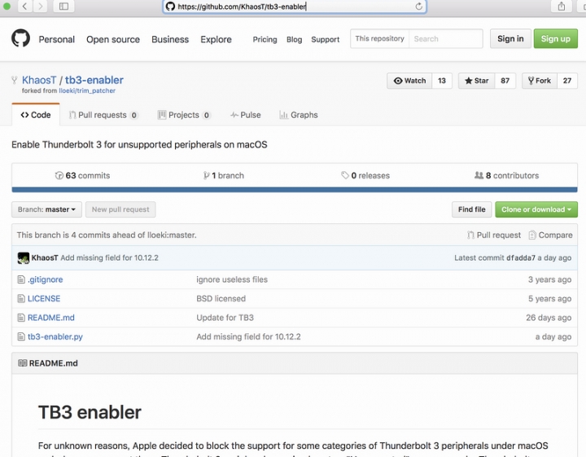This screenshot has height=457, width=586.
Task: Reload the page with the refresh icon
Action: point(419,6)
